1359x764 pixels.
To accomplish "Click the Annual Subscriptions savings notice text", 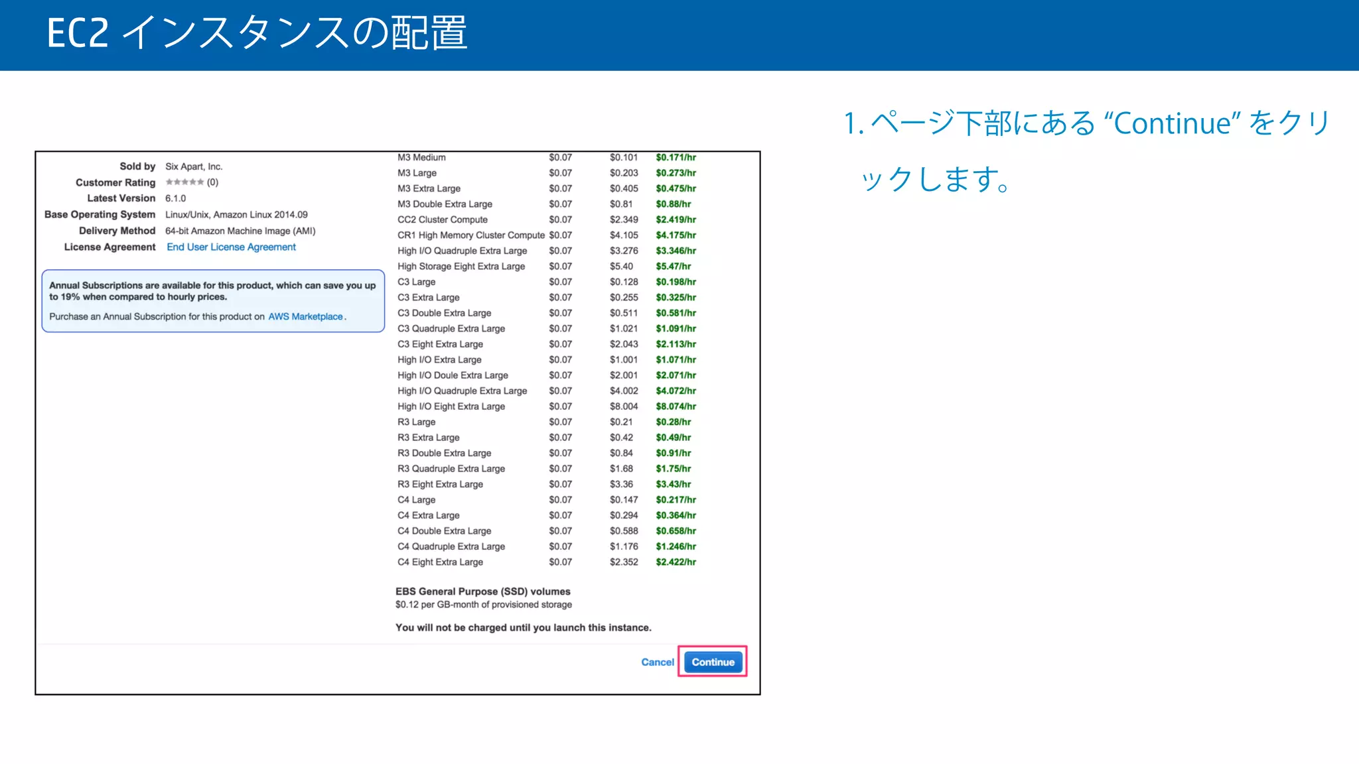I will (x=212, y=291).
